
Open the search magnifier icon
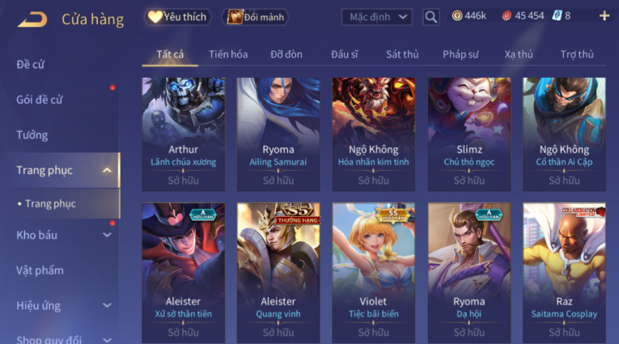[430, 17]
